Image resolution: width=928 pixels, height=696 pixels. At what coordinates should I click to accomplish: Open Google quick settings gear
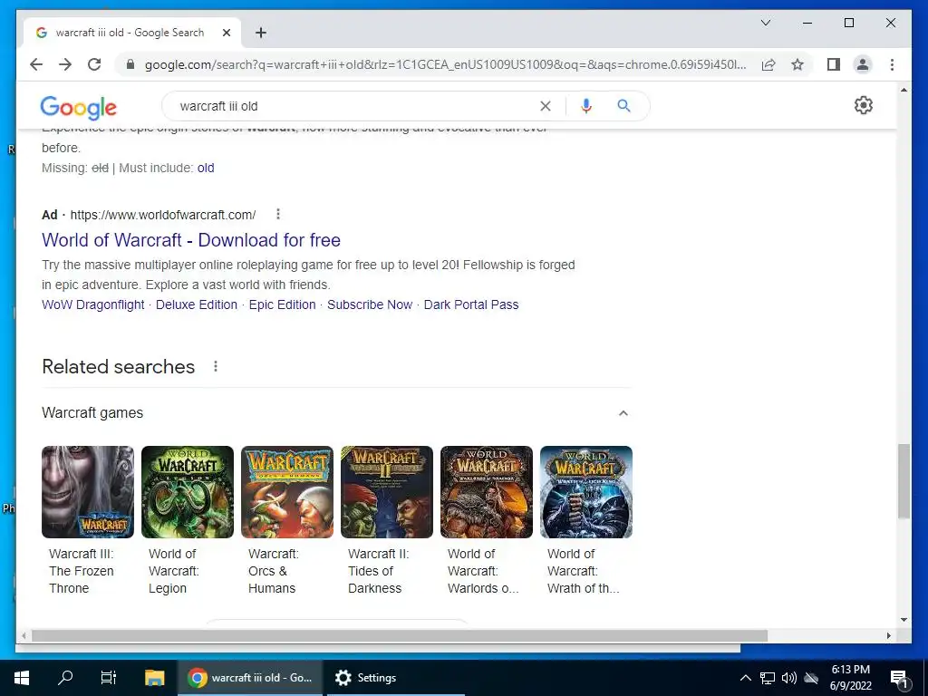coord(864,105)
